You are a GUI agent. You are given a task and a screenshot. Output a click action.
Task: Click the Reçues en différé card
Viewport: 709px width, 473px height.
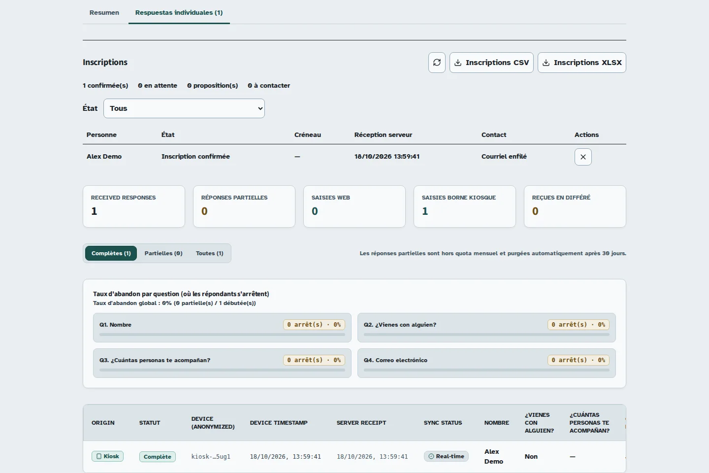point(575,206)
